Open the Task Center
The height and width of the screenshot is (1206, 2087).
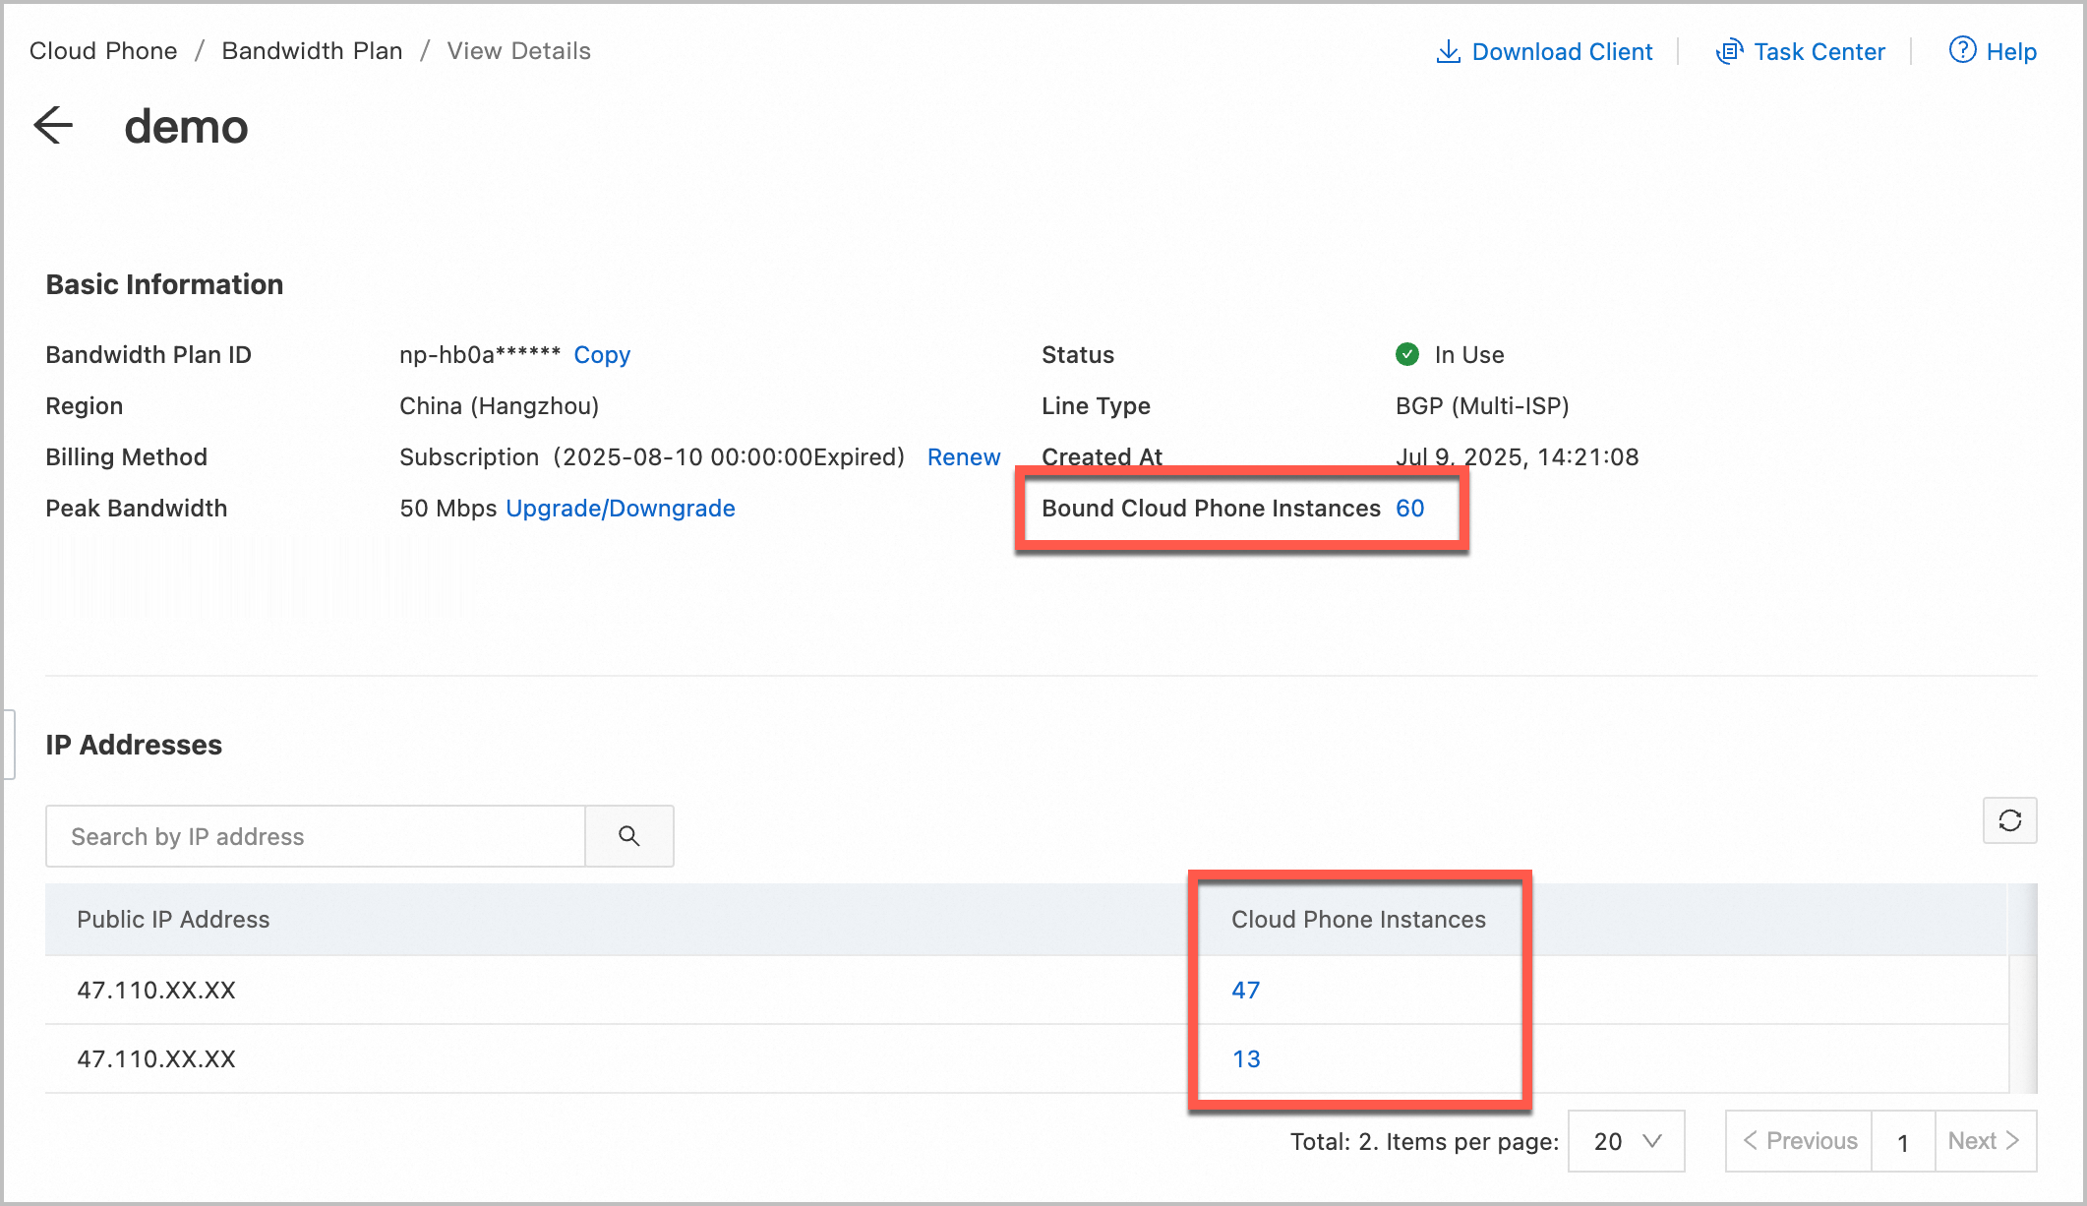[x=1801, y=51]
